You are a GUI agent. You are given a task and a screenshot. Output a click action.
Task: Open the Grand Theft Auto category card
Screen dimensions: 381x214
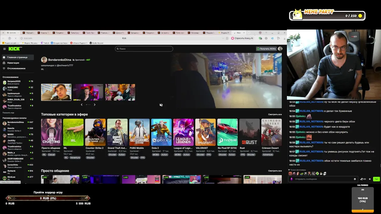117,132
